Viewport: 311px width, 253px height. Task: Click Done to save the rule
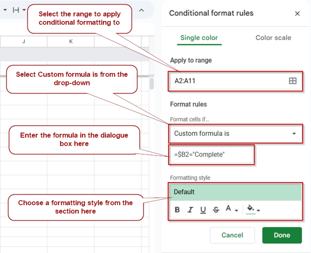click(x=282, y=235)
